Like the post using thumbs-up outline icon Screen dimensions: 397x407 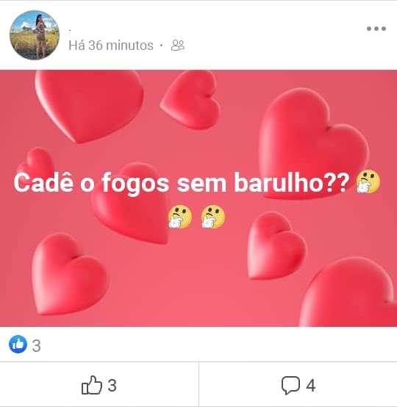click(92, 385)
